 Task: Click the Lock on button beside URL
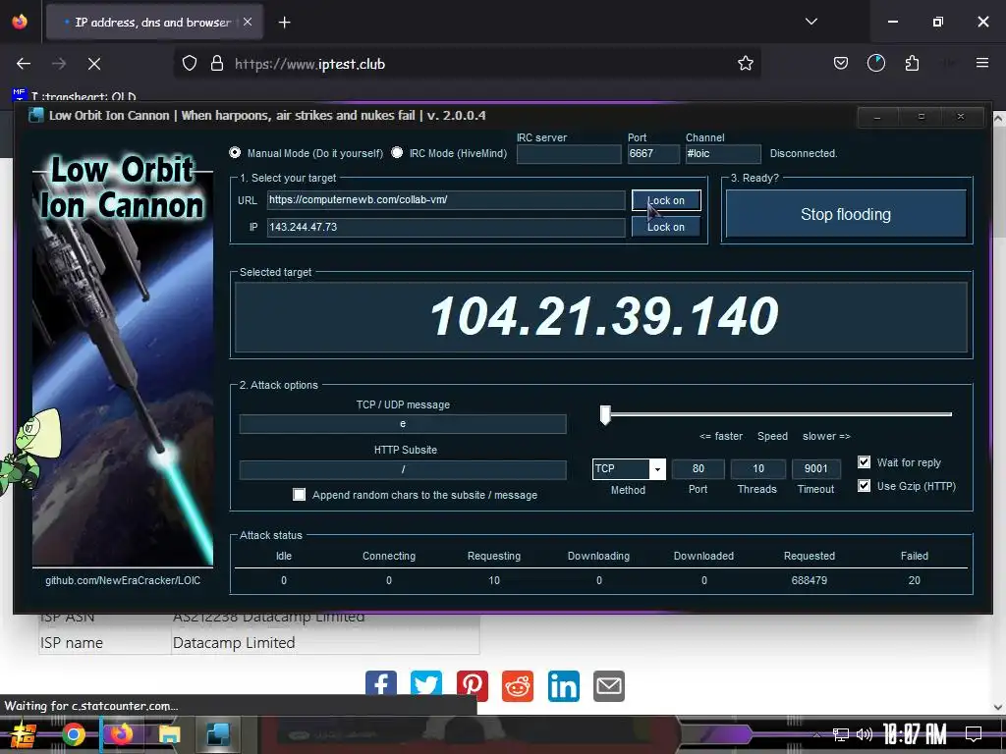[x=666, y=200]
